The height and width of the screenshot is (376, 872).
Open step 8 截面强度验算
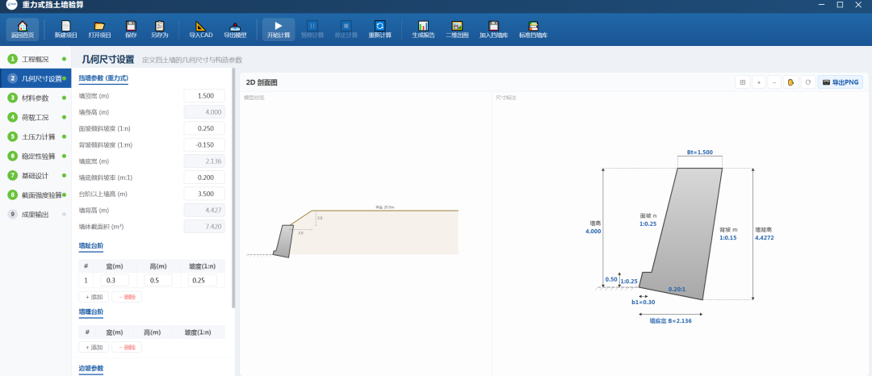pos(36,195)
